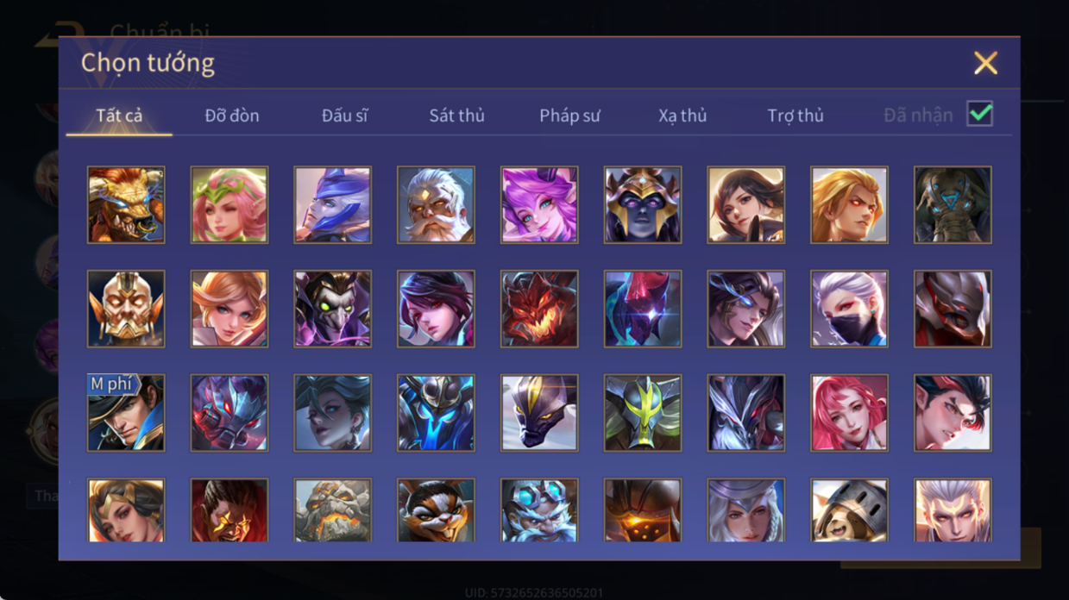Select the elephant-faced armored hero
This screenshot has width=1069, height=600.
click(x=953, y=205)
